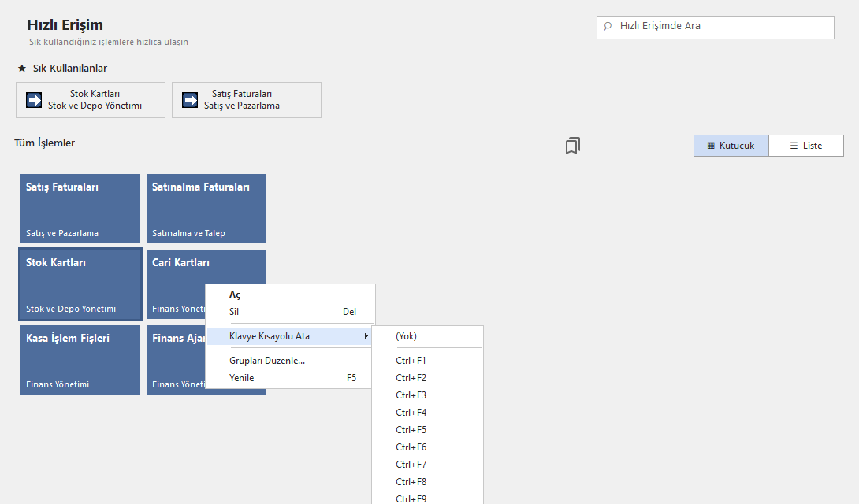Click the search magnifier icon
This screenshot has width=859, height=504.
click(608, 26)
